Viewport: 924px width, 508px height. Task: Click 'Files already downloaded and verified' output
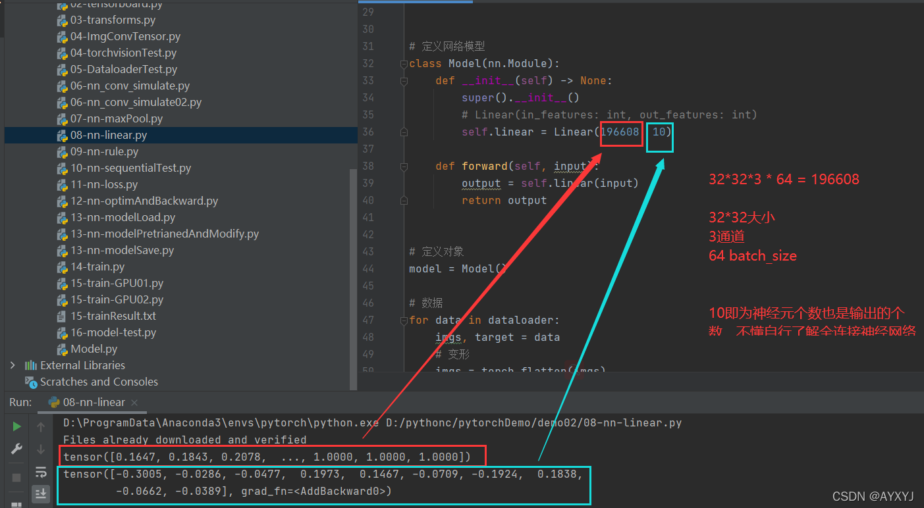185,440
